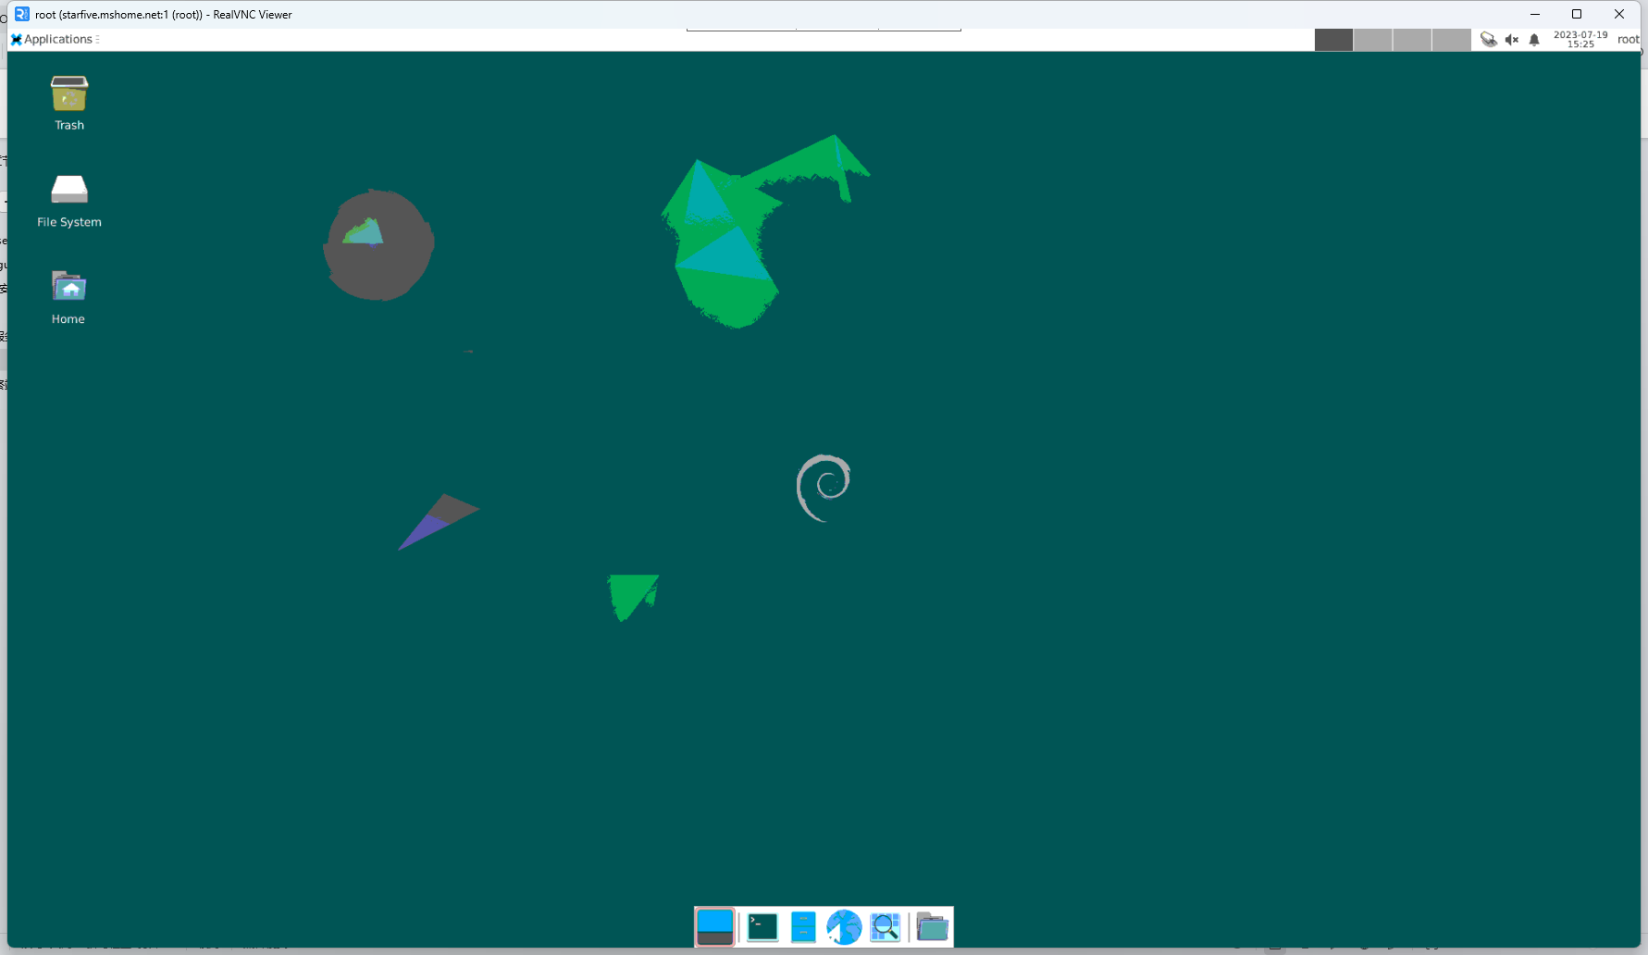The image size is (1648, 955).
Task: Click the Show Desktop dock button
Action: coord(714,926)
